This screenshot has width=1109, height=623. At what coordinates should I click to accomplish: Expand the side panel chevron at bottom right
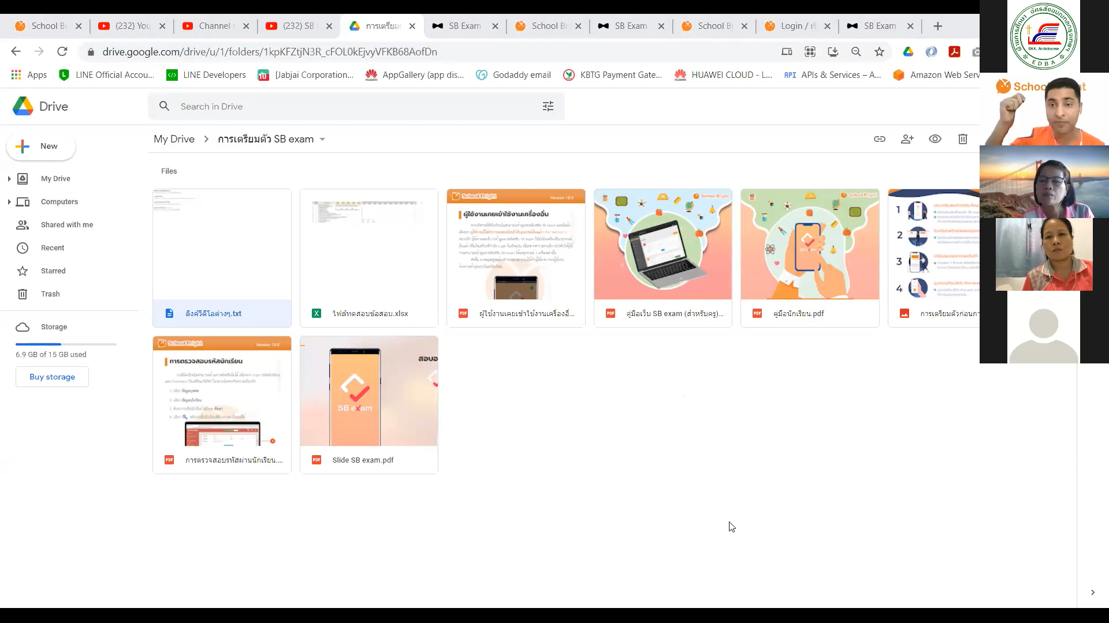(1092, 592)
